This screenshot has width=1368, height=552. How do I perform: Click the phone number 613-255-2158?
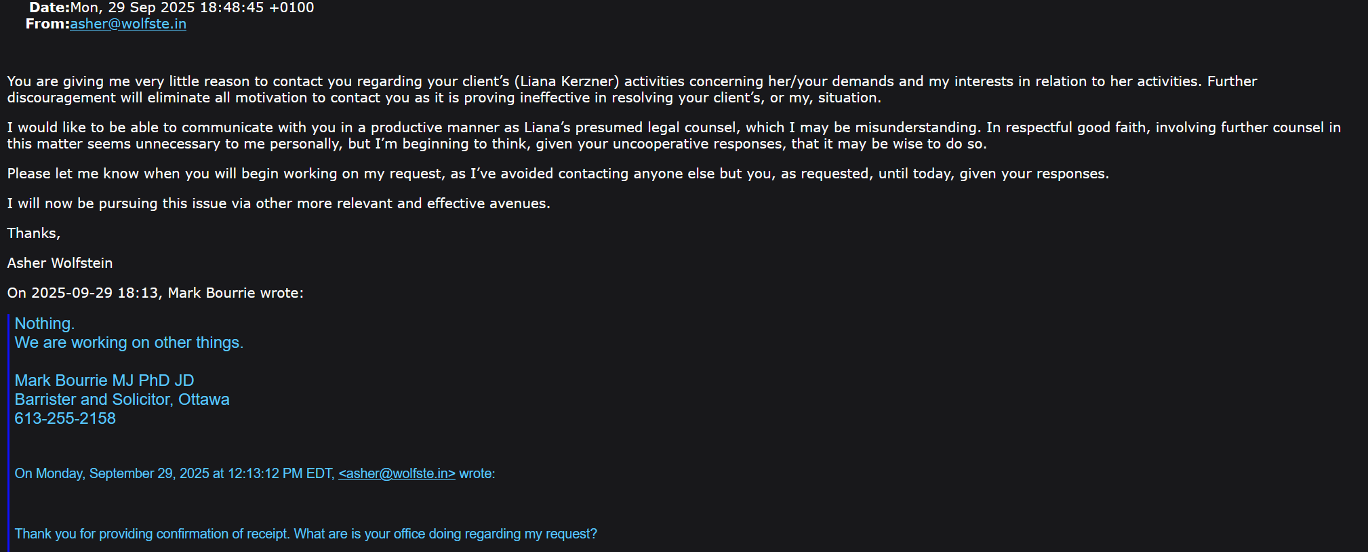(65, 418)
